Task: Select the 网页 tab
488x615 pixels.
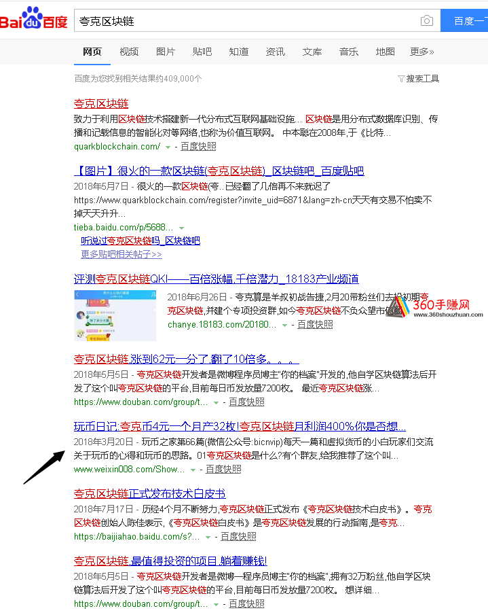Action: coord(92,52)
